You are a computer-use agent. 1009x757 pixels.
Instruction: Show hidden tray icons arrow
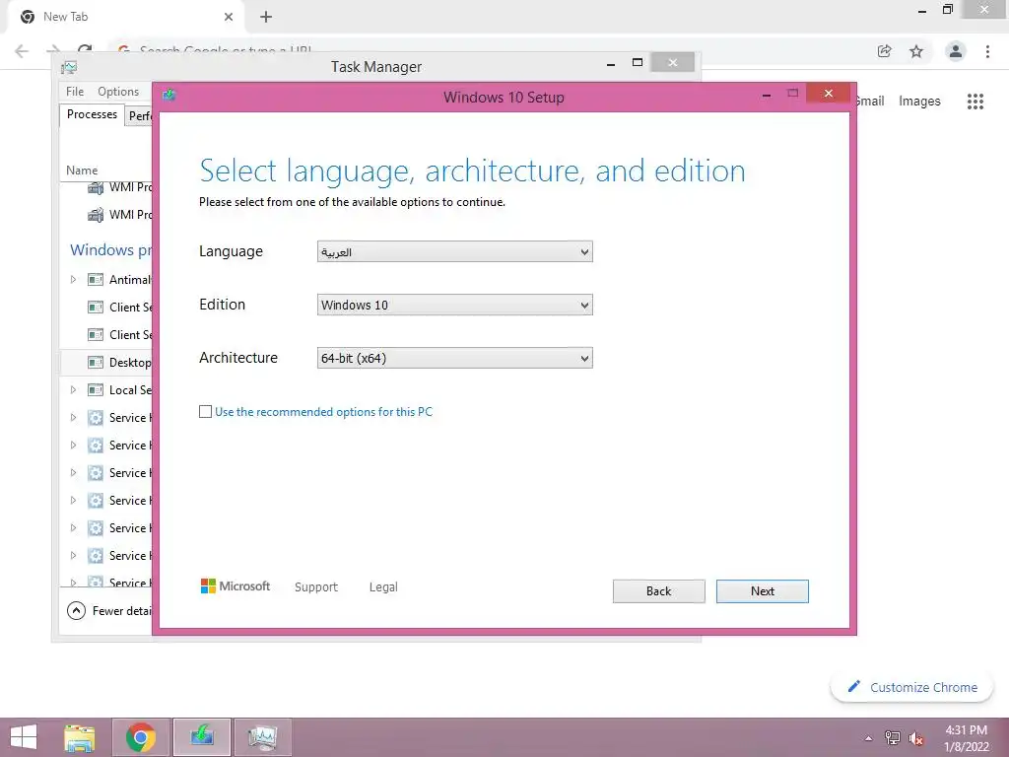868,738
